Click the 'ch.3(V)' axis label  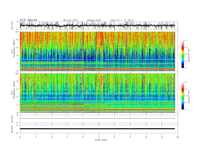coord(12,119)
